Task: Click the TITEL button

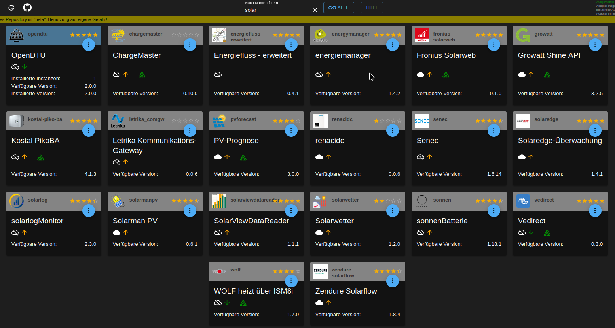Action: point(372,8)
